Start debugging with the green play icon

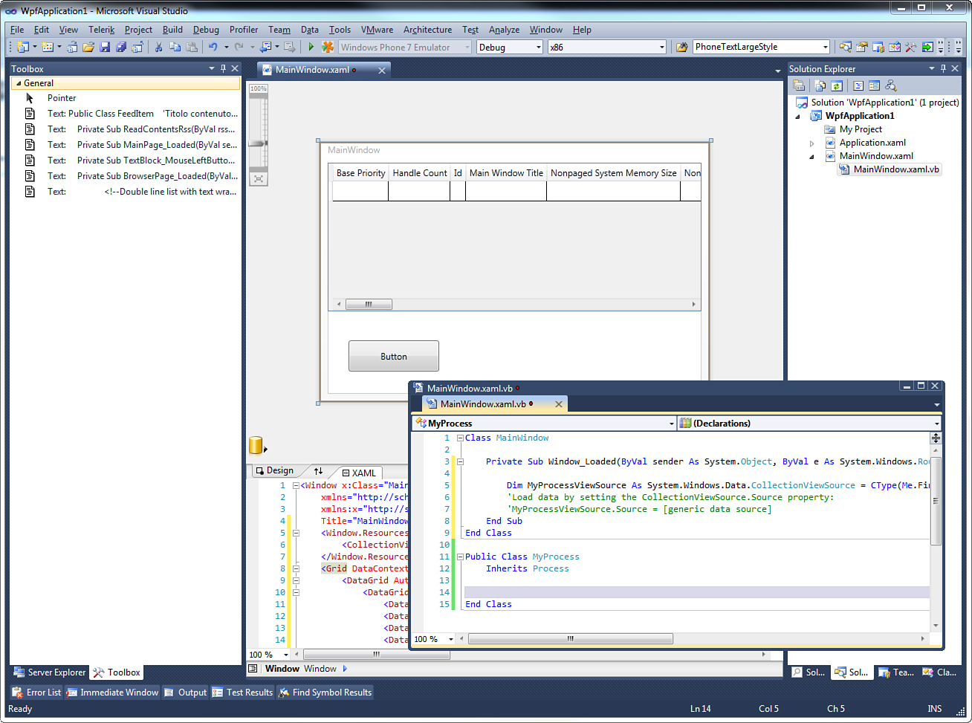tap(311, 47)
